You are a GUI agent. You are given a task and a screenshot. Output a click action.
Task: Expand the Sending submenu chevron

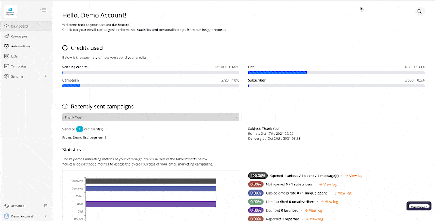45,76
